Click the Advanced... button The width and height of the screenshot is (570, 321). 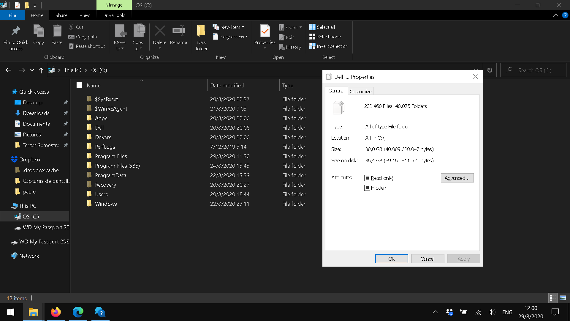pos(457,178)
